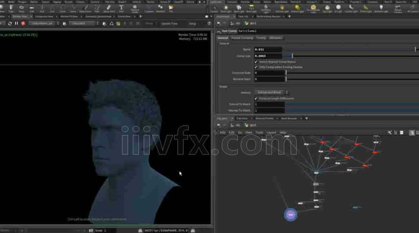Switch to the Scene View tab

(x=124, y=17)
